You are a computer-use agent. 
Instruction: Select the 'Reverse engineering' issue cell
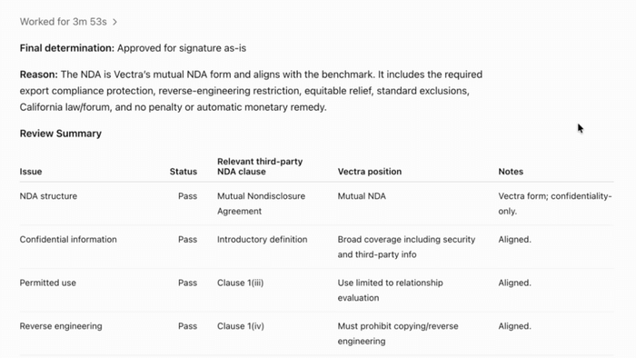pos(61,326)
